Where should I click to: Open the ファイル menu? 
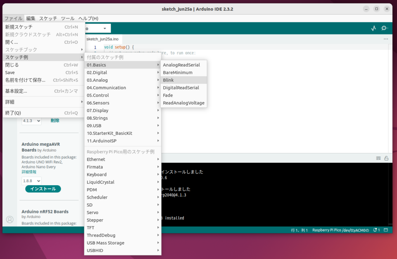pos(14,19)
